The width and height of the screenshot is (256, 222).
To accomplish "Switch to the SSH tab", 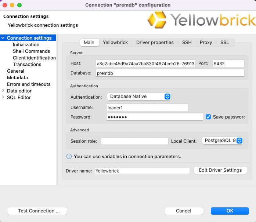I will (187, 43).
